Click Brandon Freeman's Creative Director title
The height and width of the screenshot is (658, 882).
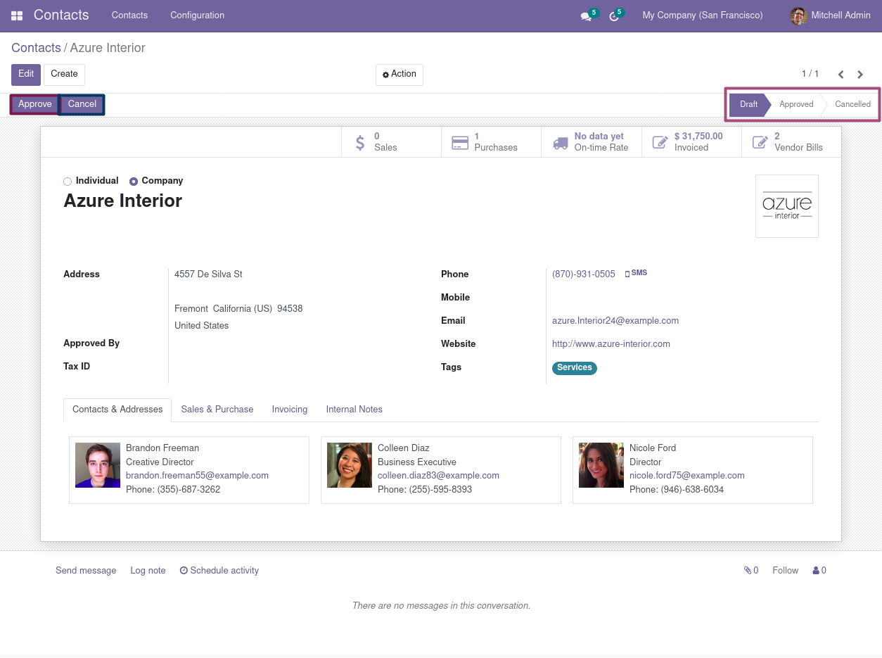tap(160, 462)
